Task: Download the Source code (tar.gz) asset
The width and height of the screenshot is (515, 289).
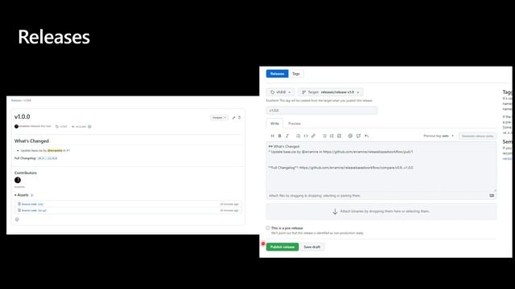Action: pyautogui.click(x=34, y=210)
